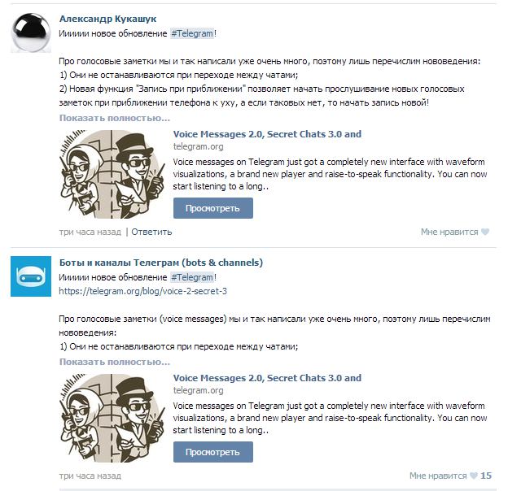Image resolution: width=508 pixels, height=491 pixels.
Task: Open Боты и каналы Телеграм community link
Action: [161, 263]
